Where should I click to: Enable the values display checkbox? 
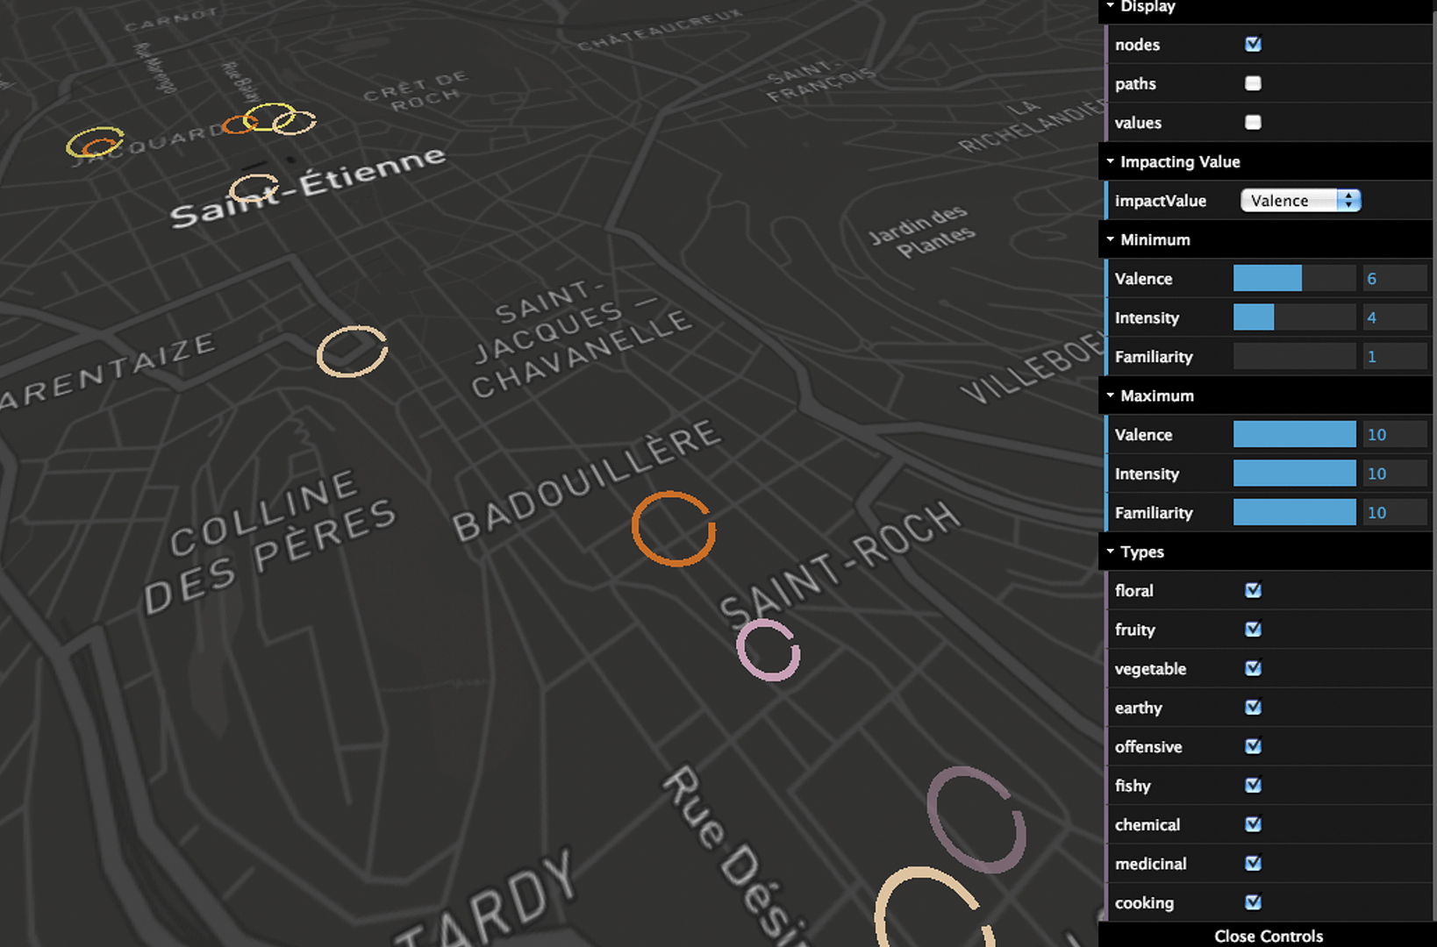(x=1253, y=123)
